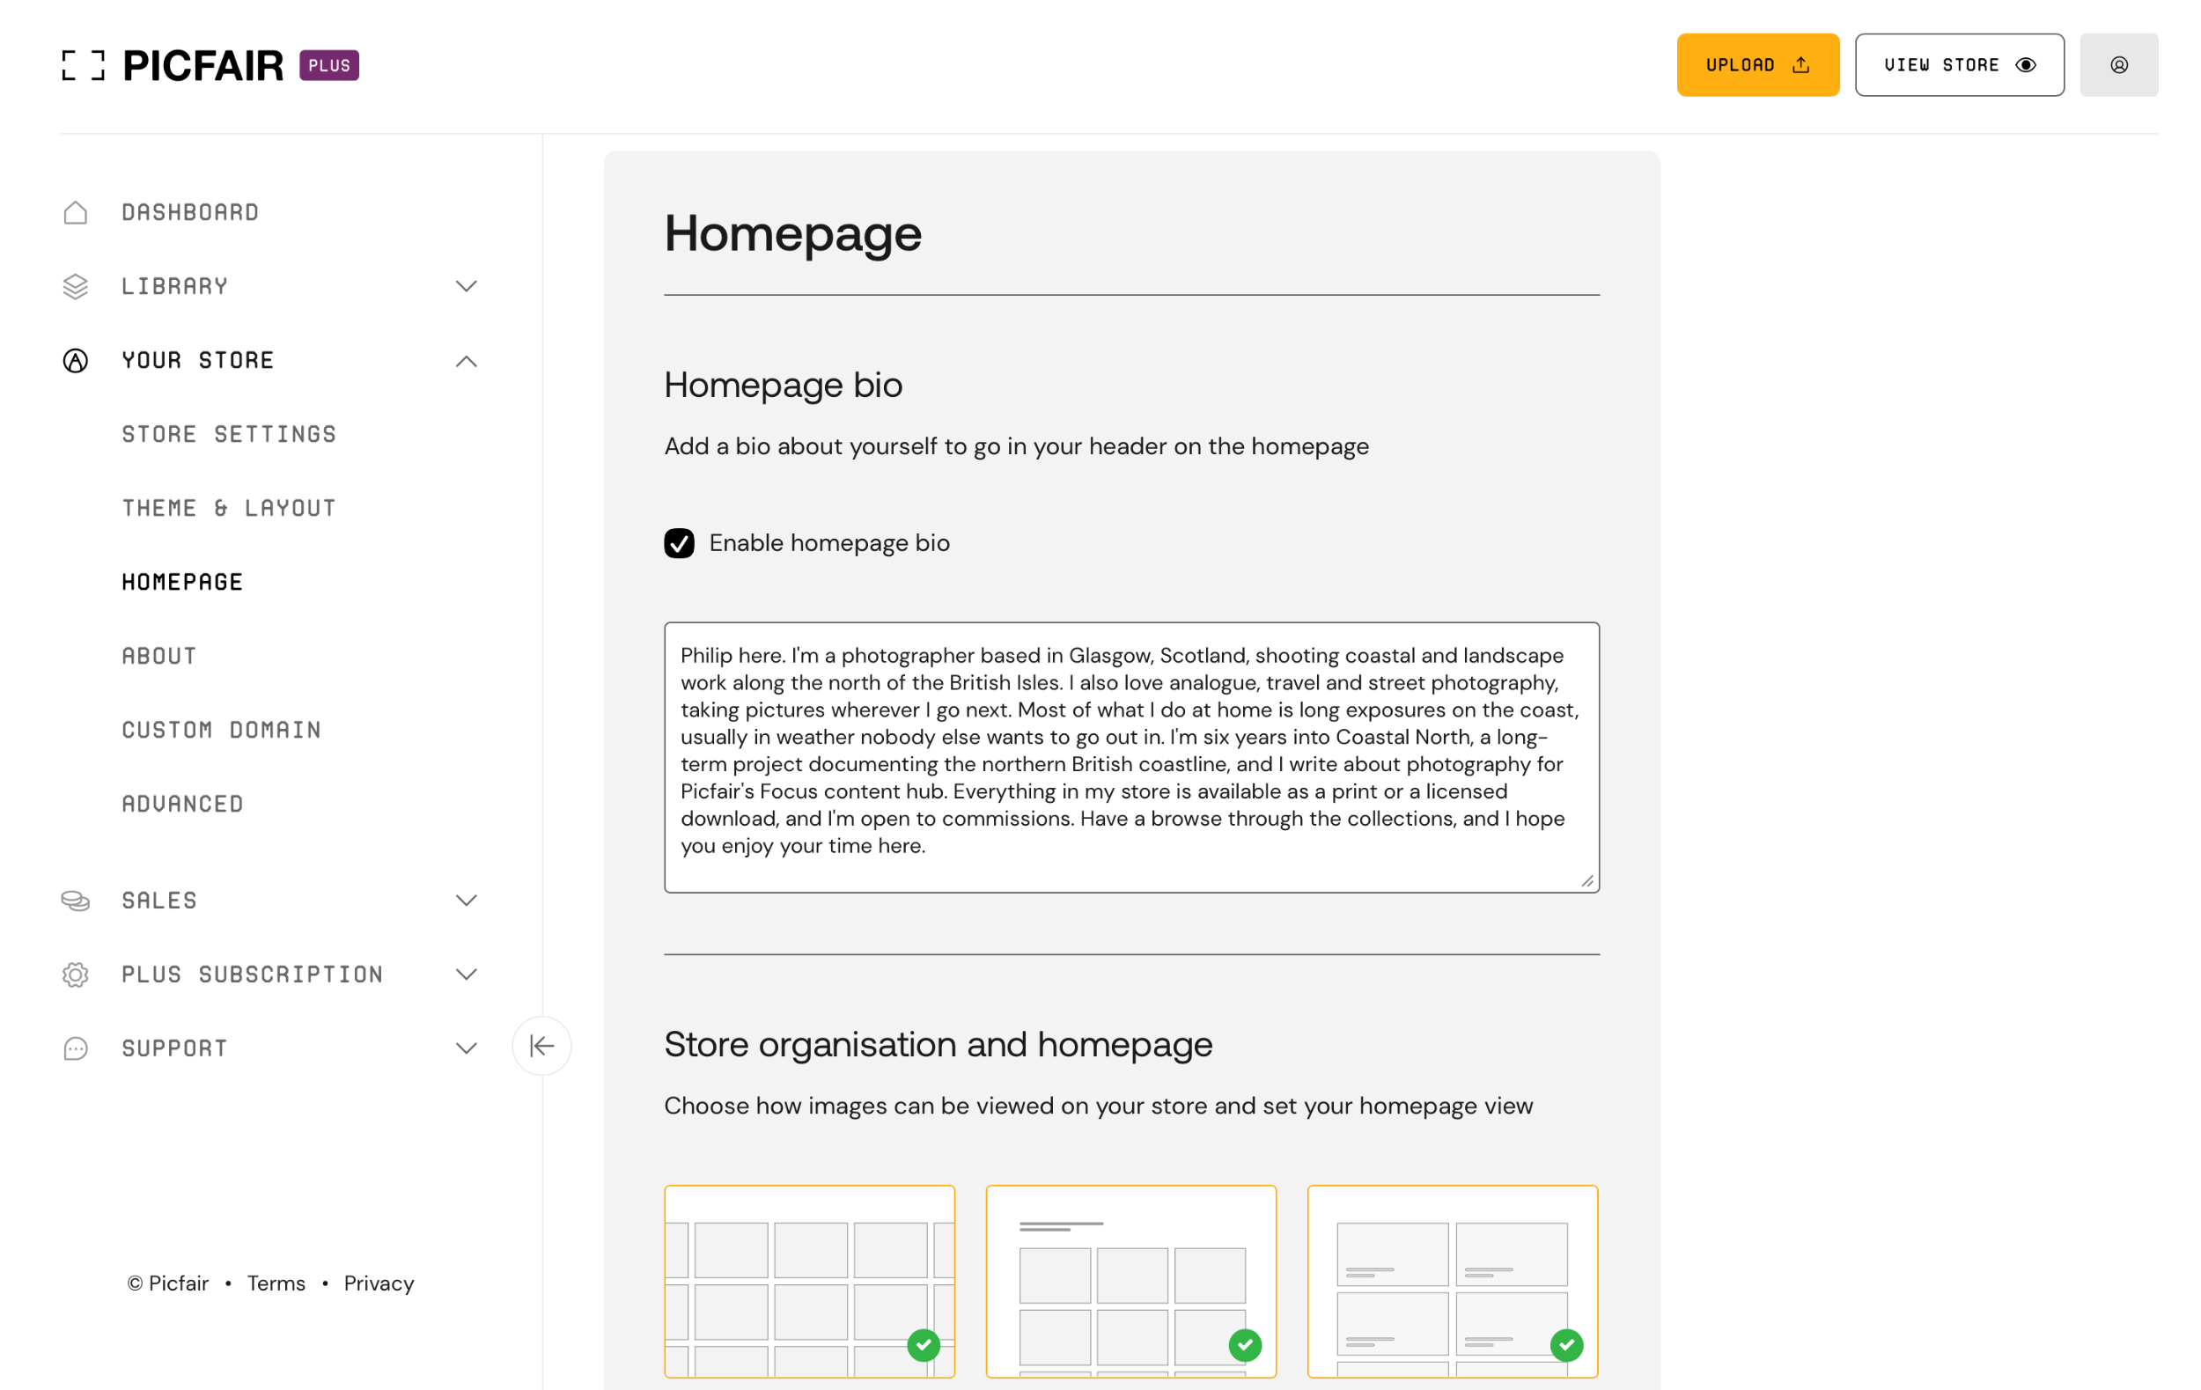Screen dimensions: 2201x1390
Task: Click the Sales label
Action: (160, 901)
